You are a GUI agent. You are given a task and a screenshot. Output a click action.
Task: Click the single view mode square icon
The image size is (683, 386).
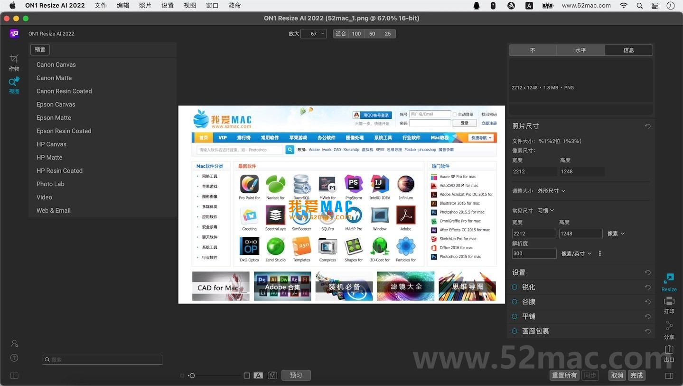[x=247, y=376]
